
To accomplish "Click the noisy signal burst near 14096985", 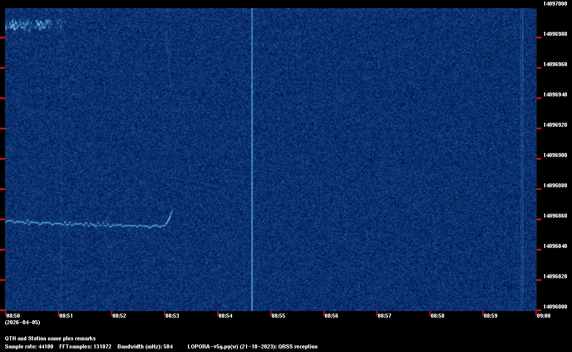I will (34, 25).
